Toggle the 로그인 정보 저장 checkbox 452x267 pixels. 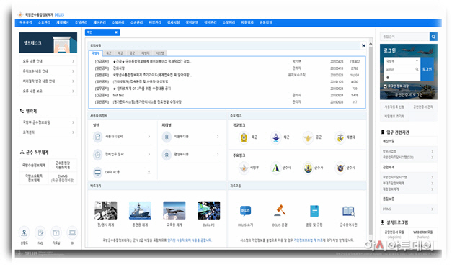click(x=385, y=86)
